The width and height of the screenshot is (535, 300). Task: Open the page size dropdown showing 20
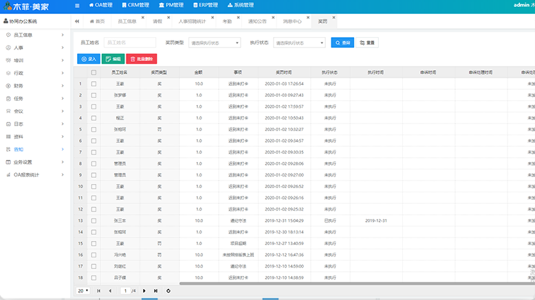[82, 291]
